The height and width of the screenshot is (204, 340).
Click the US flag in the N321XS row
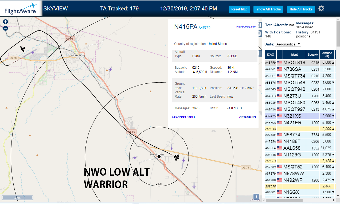[x=280, y=116]
